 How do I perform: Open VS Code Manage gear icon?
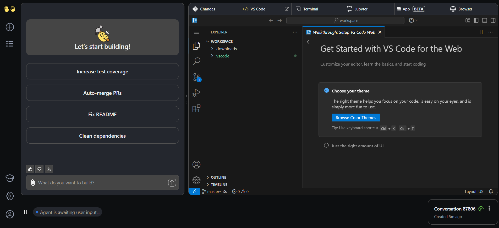[196, 180]
